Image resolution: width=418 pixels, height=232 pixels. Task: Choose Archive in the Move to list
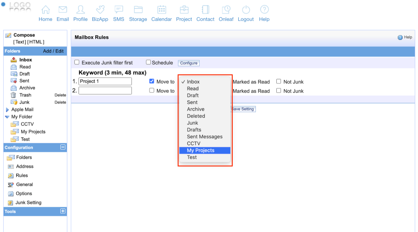click(x=196, y=109)
